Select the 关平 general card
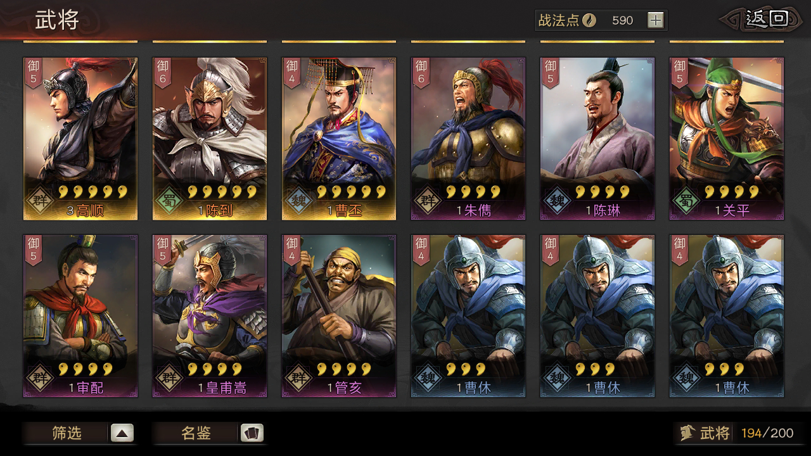 point(727,139)
